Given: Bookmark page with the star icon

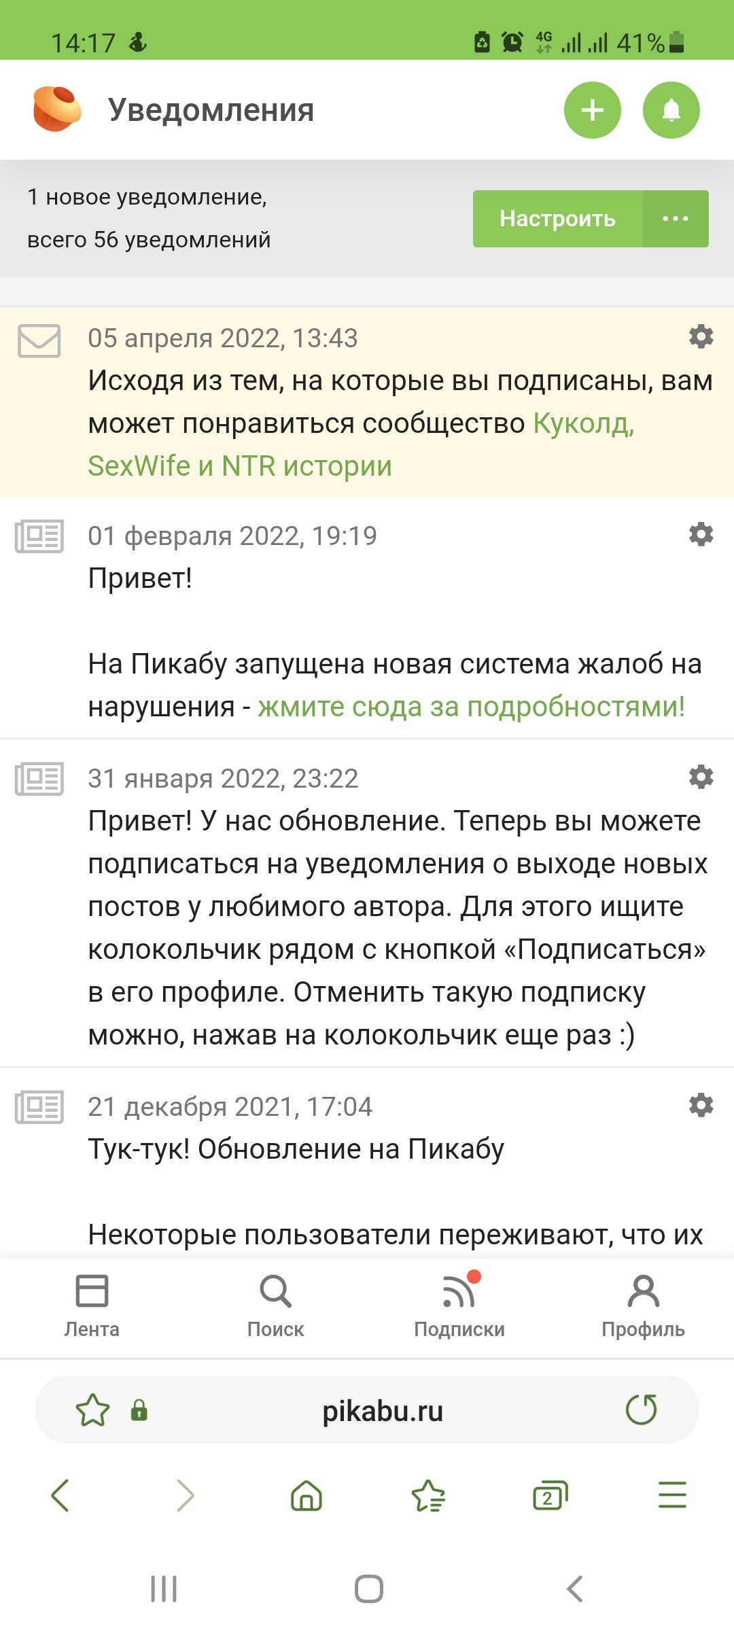Looking at the screenshot, I should 92,1410.
